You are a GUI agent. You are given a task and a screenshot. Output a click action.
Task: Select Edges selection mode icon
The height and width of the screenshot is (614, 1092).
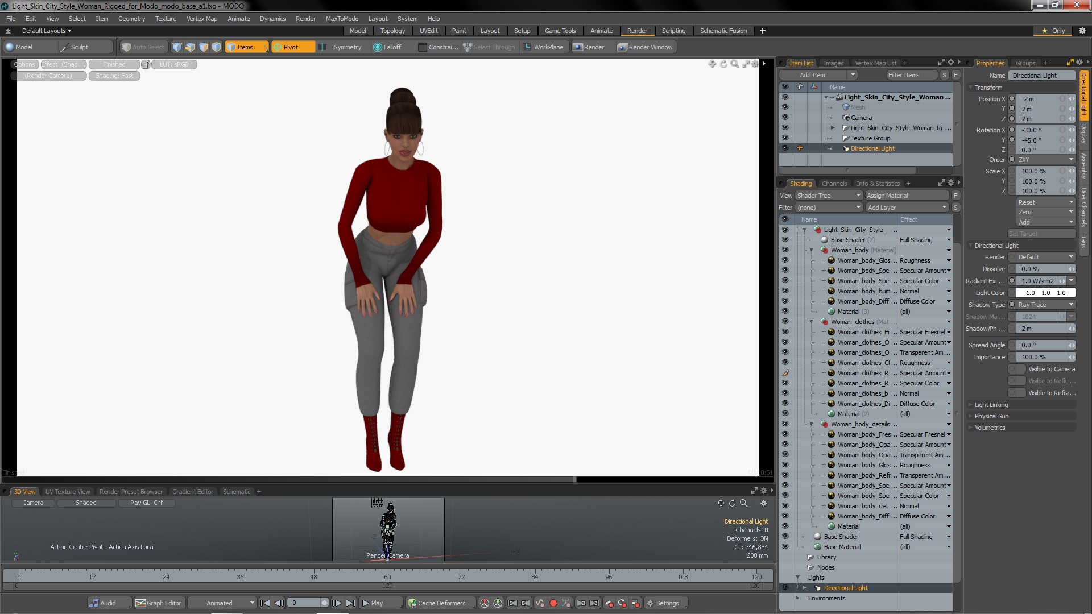[190, 47]
